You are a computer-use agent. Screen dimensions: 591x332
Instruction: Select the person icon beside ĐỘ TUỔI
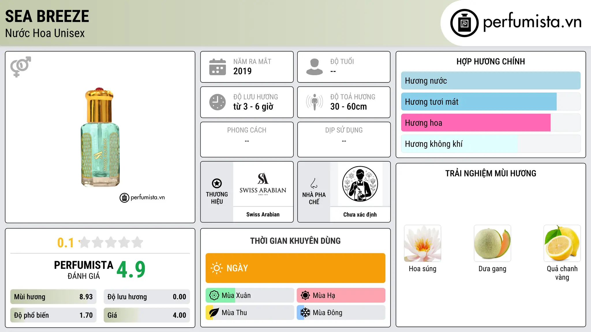click(315, 67)
